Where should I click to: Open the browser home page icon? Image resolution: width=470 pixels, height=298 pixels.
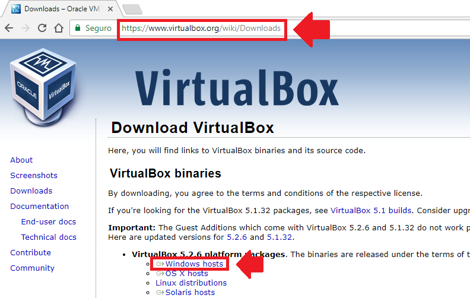(59, 28)
